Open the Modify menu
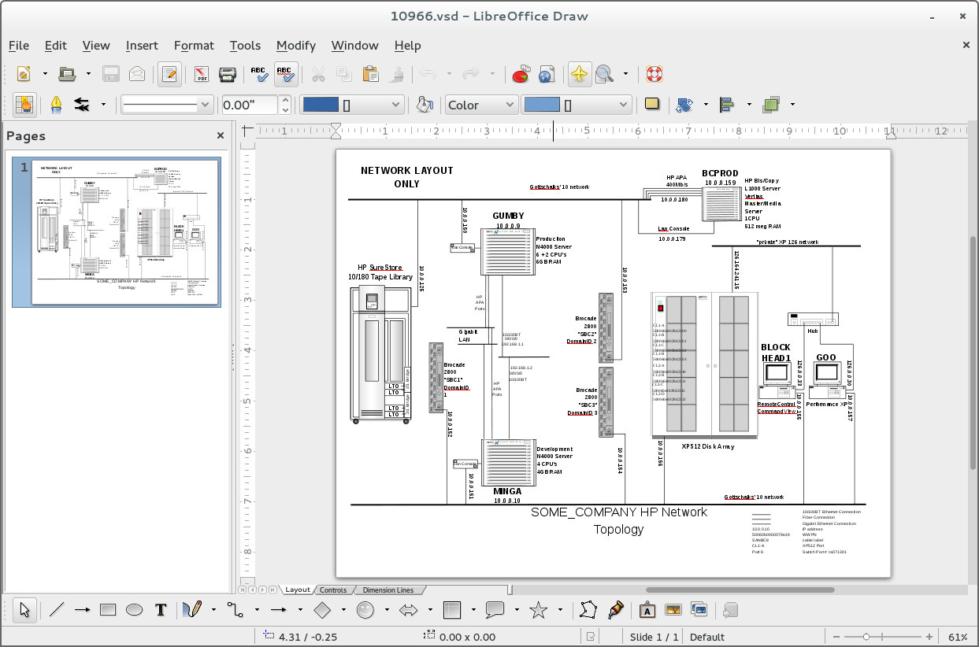Viewport: 979px width, 647px height. 296,46
